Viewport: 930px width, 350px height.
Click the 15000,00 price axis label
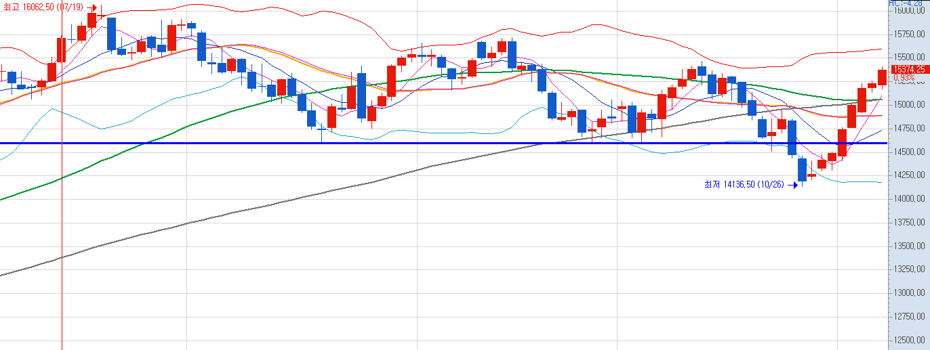pyautogui.click(x=909, y=105)
